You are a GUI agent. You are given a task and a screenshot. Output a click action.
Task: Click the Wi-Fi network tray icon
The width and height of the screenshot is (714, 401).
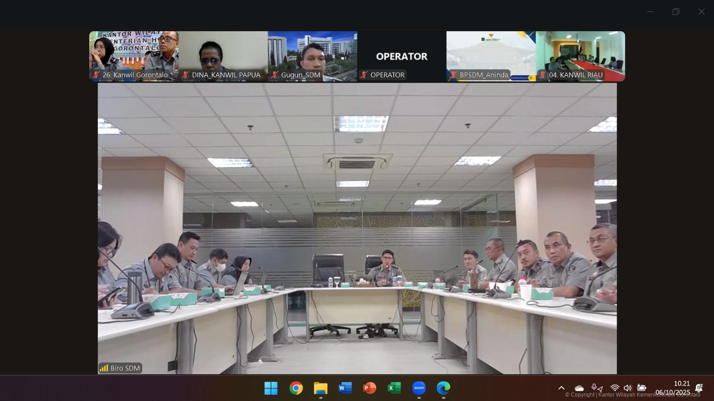pos(615,388)
